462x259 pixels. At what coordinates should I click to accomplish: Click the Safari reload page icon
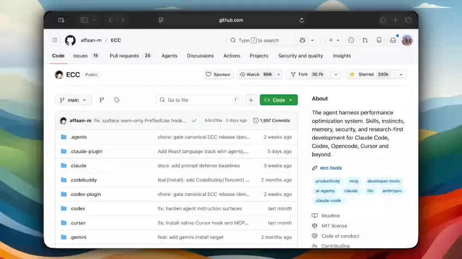pos(301,20)
